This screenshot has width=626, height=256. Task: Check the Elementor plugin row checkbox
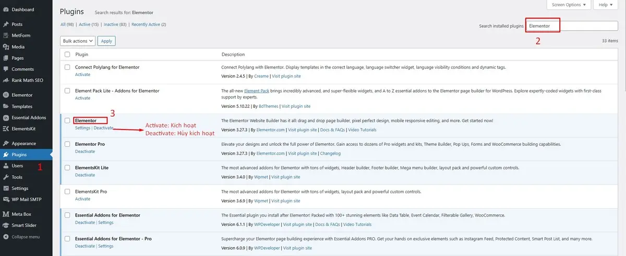tap(67, 120)
